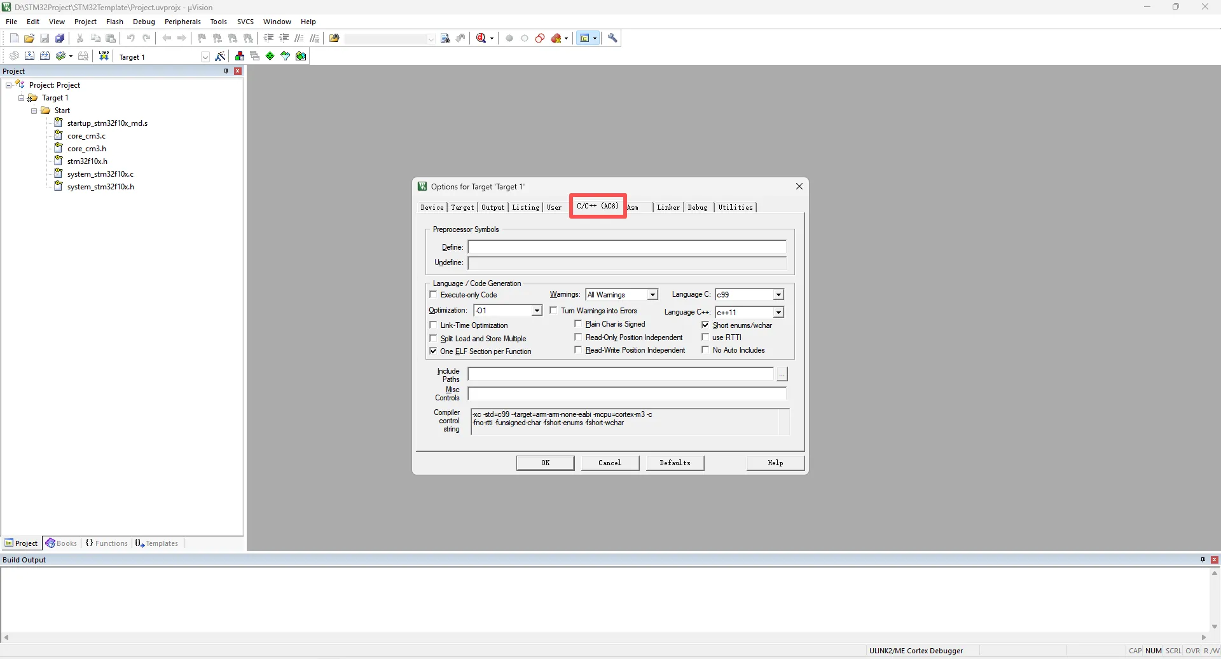1221x659 pixels.
Task: Open Options for Target magic wand icon
Action: 221,56
